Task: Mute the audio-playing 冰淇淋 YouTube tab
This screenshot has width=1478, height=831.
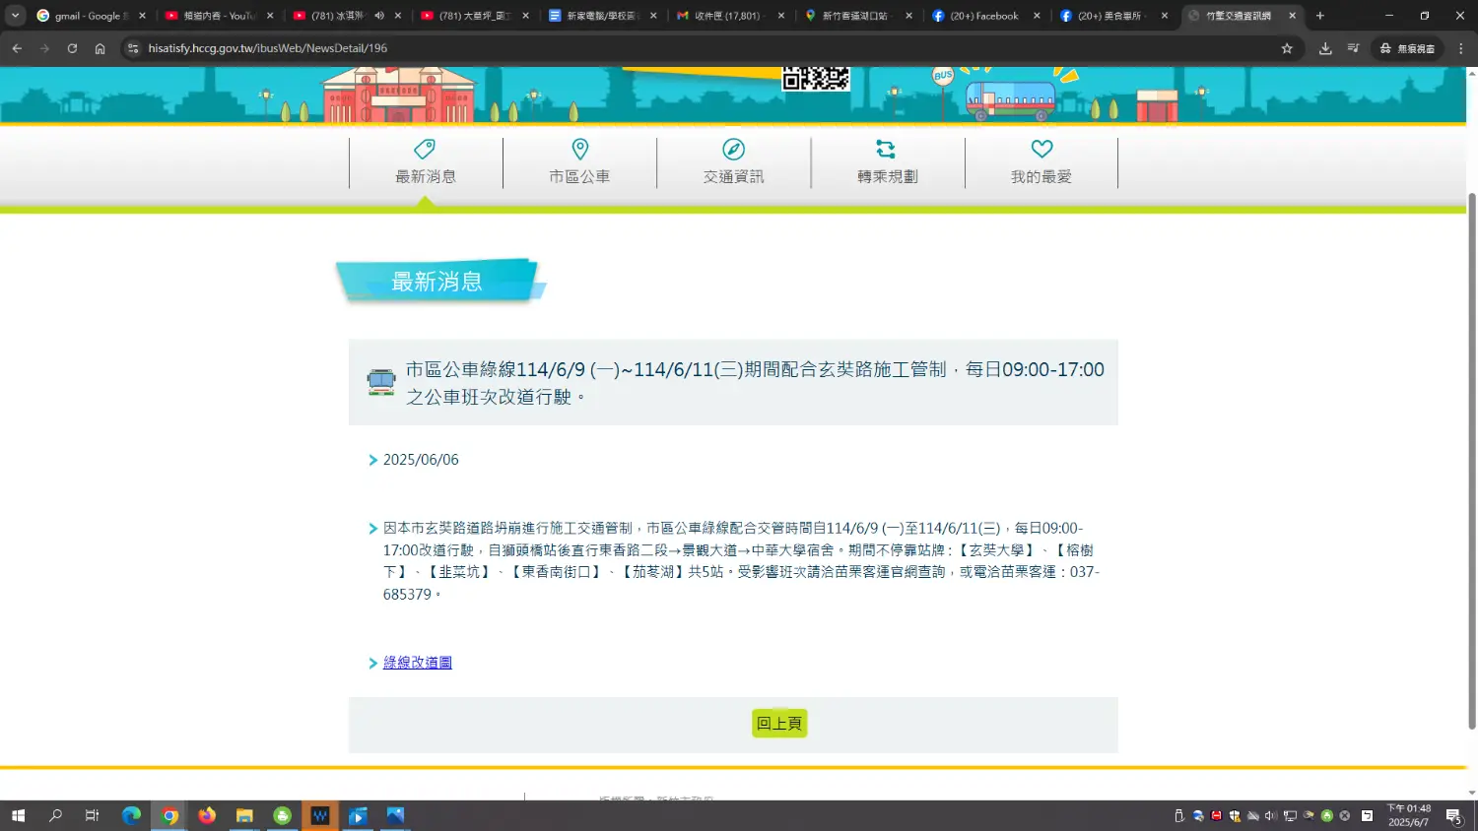Action: coord(379,16)
